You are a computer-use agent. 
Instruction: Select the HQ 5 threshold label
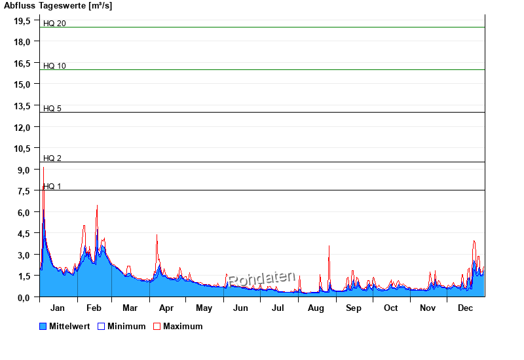52,109
